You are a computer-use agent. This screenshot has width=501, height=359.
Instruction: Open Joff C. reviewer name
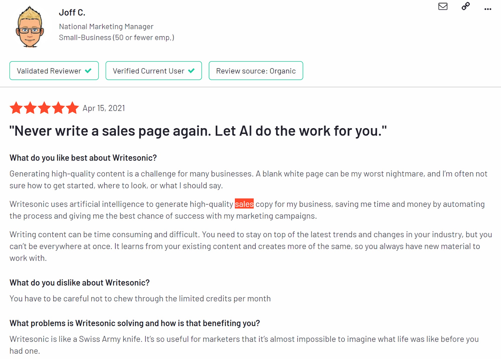72,13
